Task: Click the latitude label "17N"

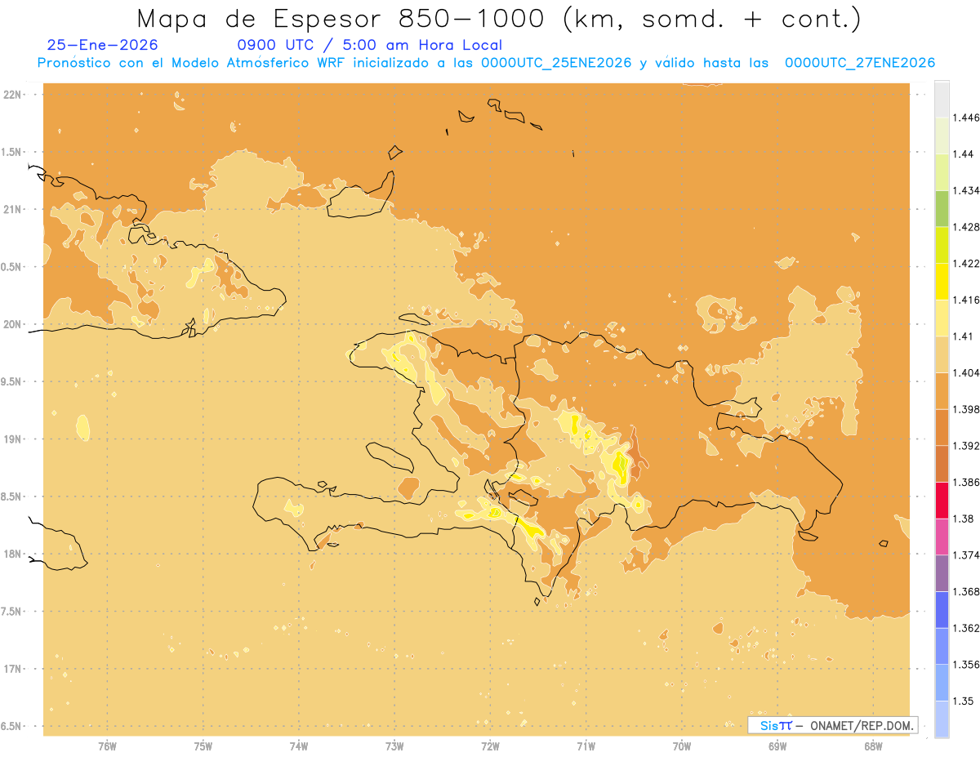Action: tap(13, 669)
